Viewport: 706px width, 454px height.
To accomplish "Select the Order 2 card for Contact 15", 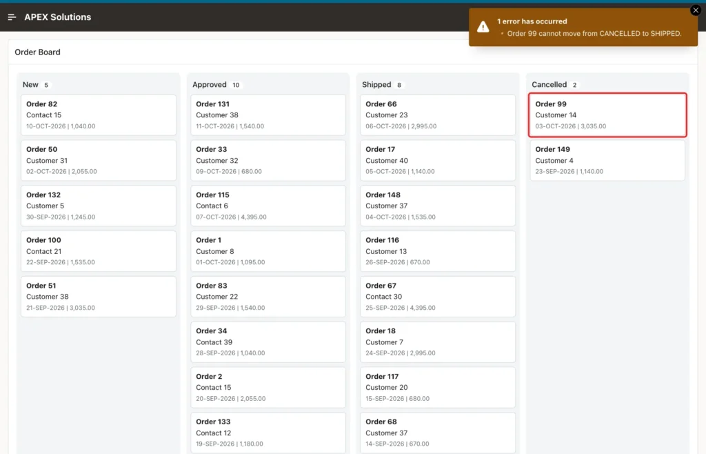I will 268,387.
